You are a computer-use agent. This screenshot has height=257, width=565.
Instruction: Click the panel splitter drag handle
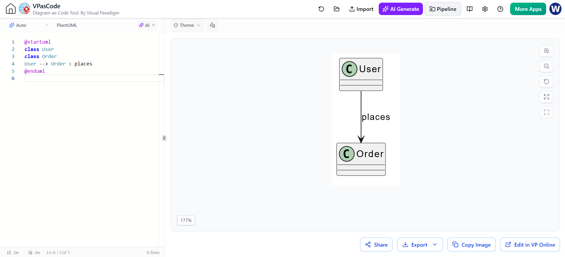point(164,138)
